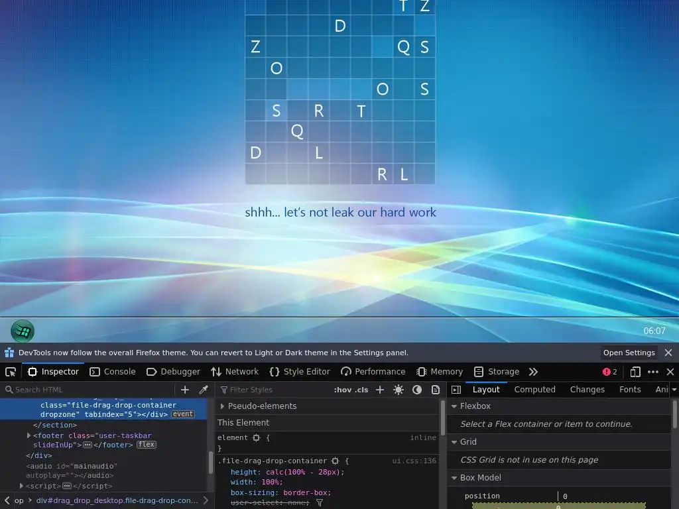Open the sidebar tabs overflow dropdown
679x509 pixels.
(x=674, y=390)
